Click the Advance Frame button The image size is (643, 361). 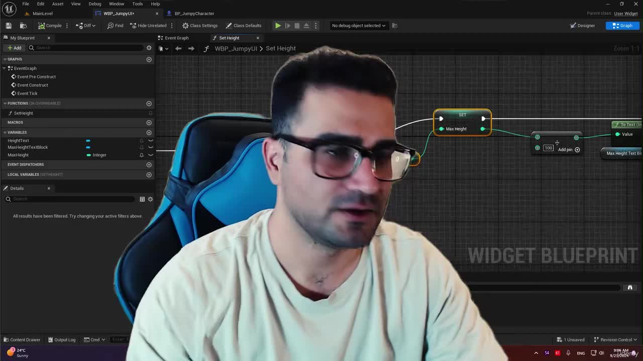point(287,26)
